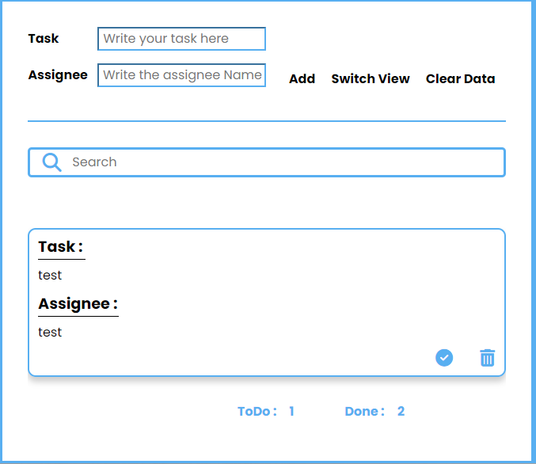Click the Clear Data button
The width and height of the screenshot is (536, 464).
[x=460, y=78]
